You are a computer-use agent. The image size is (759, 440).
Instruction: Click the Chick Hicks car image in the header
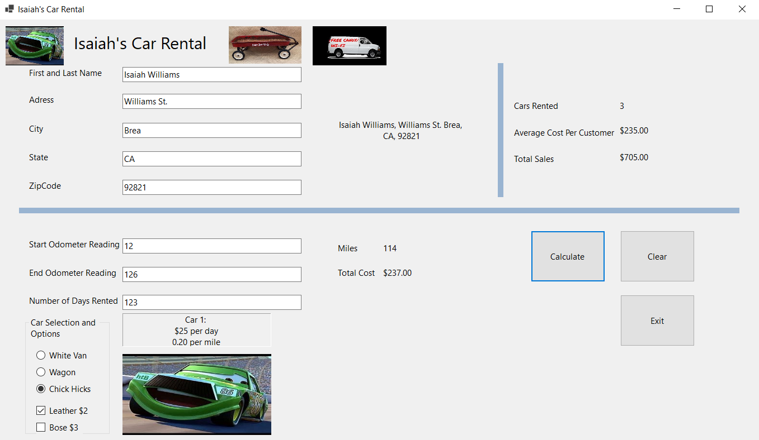pyautogui.click(x=35, y=46)
